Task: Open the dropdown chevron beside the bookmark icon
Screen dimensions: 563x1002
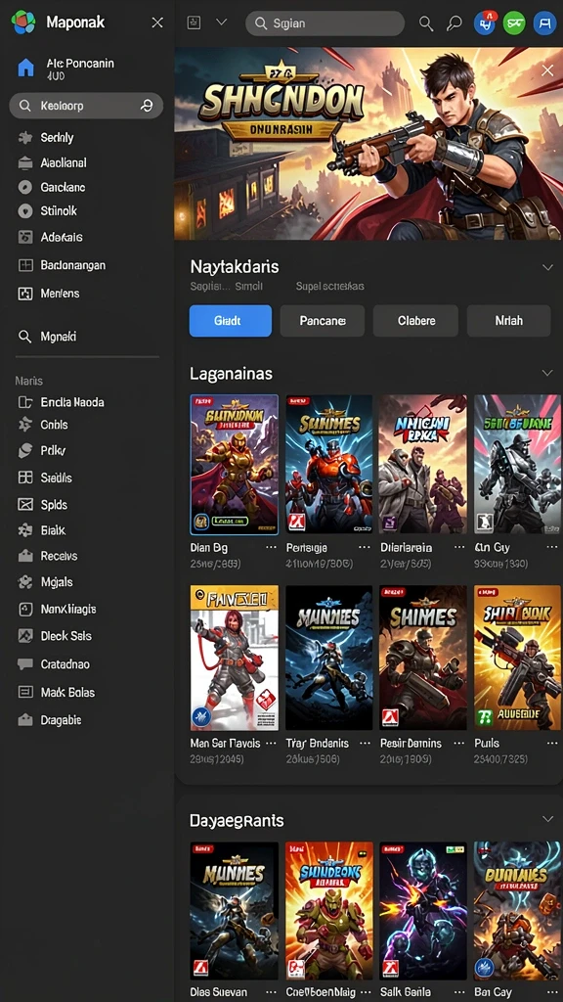Action: click(222, 23)
